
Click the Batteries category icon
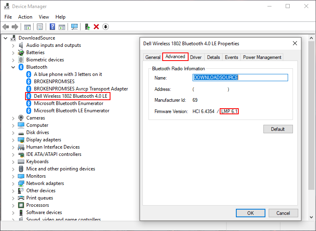pyautogui.click(x=21, y=52)
